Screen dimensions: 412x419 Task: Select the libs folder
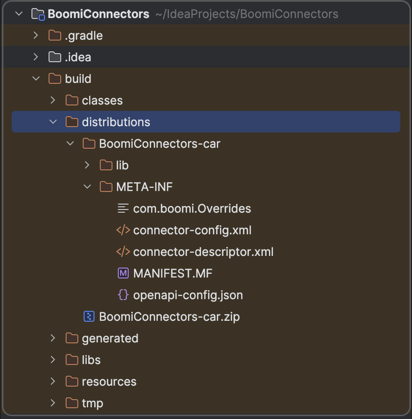[91, 360]
